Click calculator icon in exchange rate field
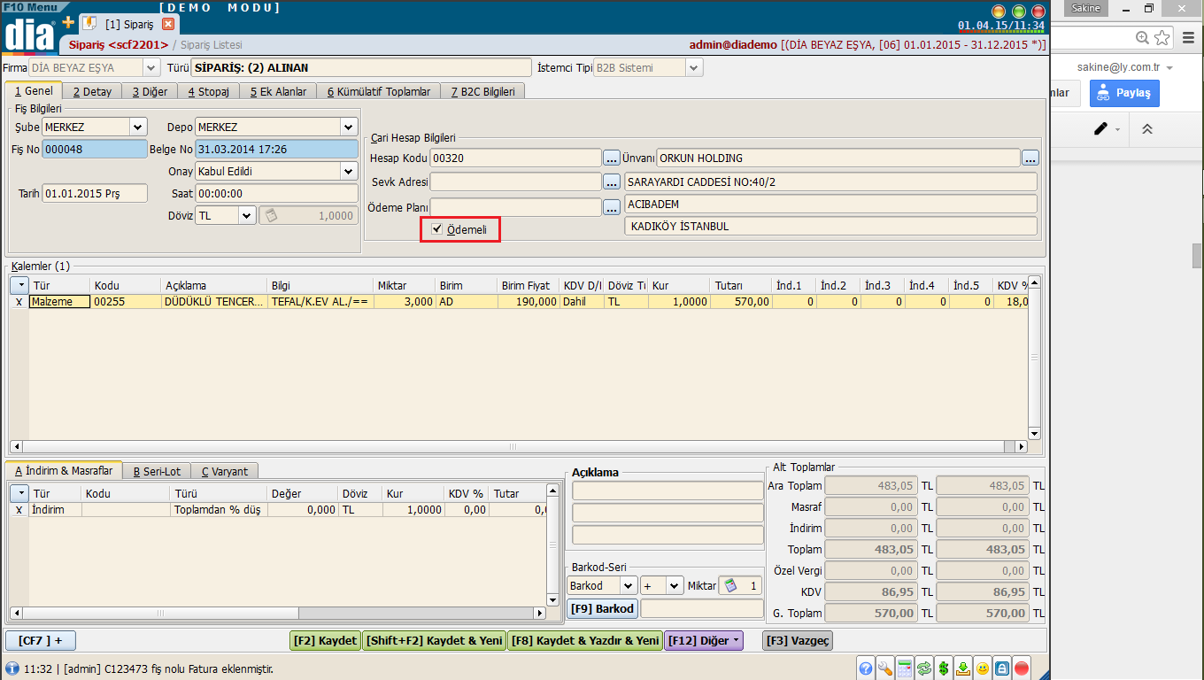The width and height of the screenshot is (1204, 680). pos(272,215)
